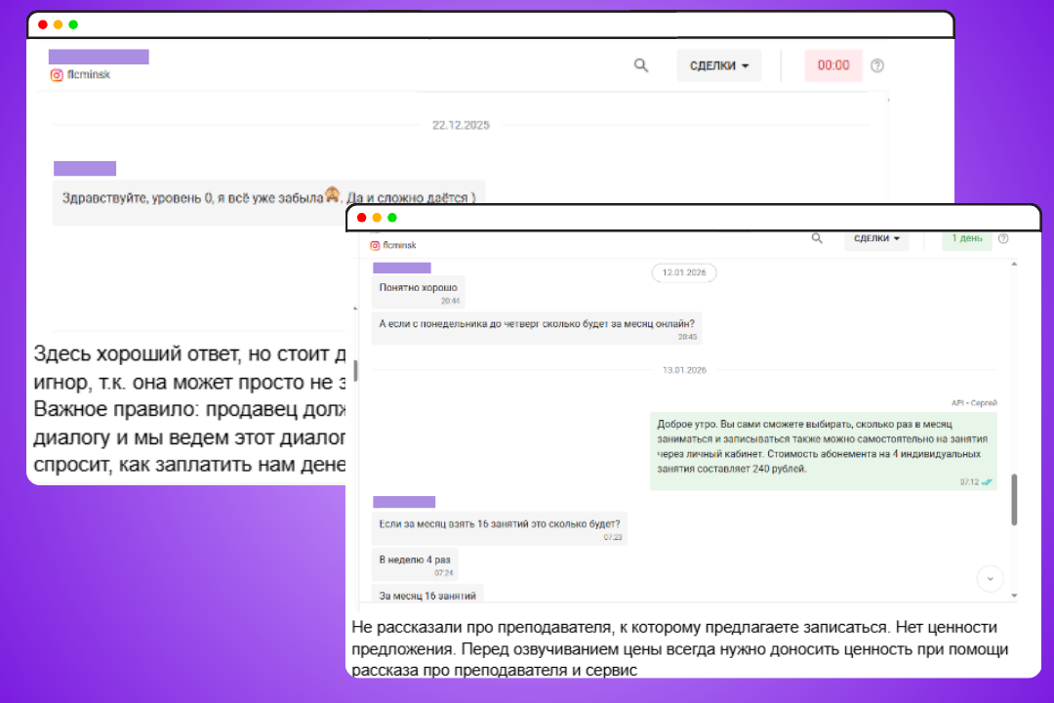Click the search magnifier in the back window

coord(641,65)
